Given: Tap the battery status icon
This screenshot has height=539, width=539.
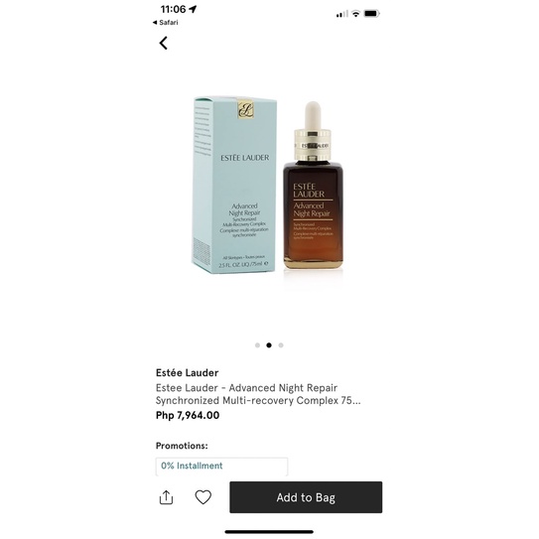Looking at the screenshot, I should click(371, 14).
